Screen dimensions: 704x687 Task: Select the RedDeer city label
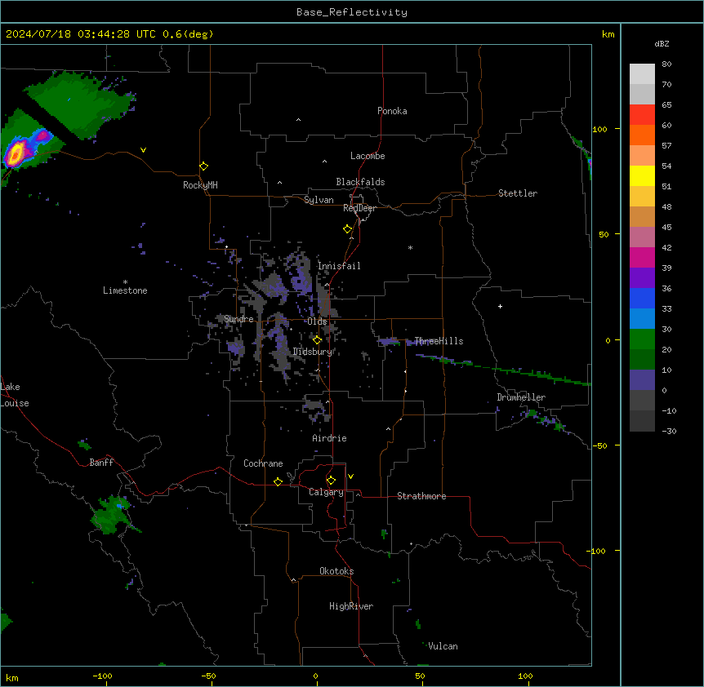click(359, 208)
